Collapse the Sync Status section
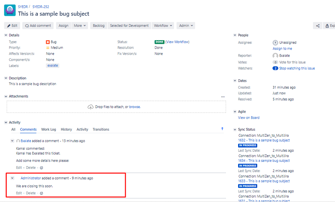335x202 pixels. [x=235, y=130]
